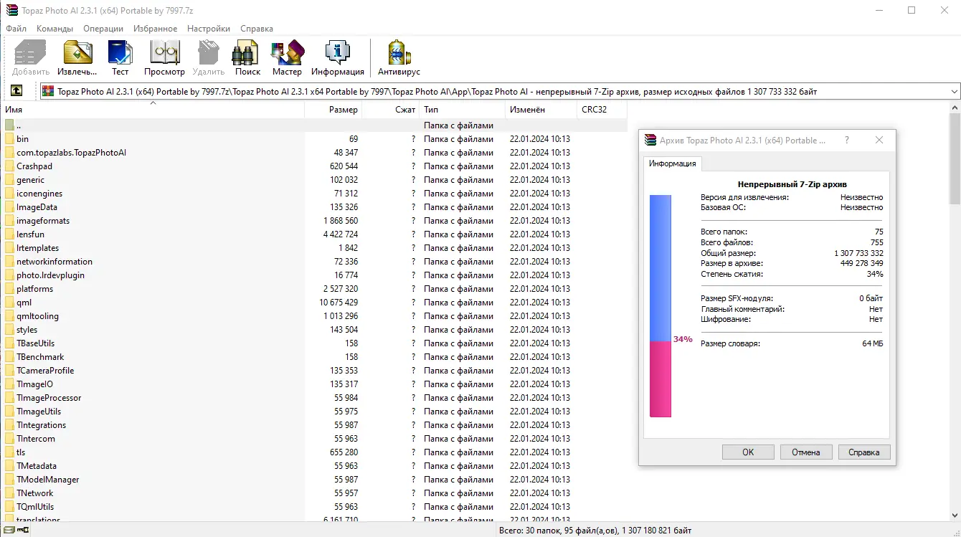Start the Antivirus (Антивирус) scan tool
This screenshot has width=961, height=537.
point(399,57)
